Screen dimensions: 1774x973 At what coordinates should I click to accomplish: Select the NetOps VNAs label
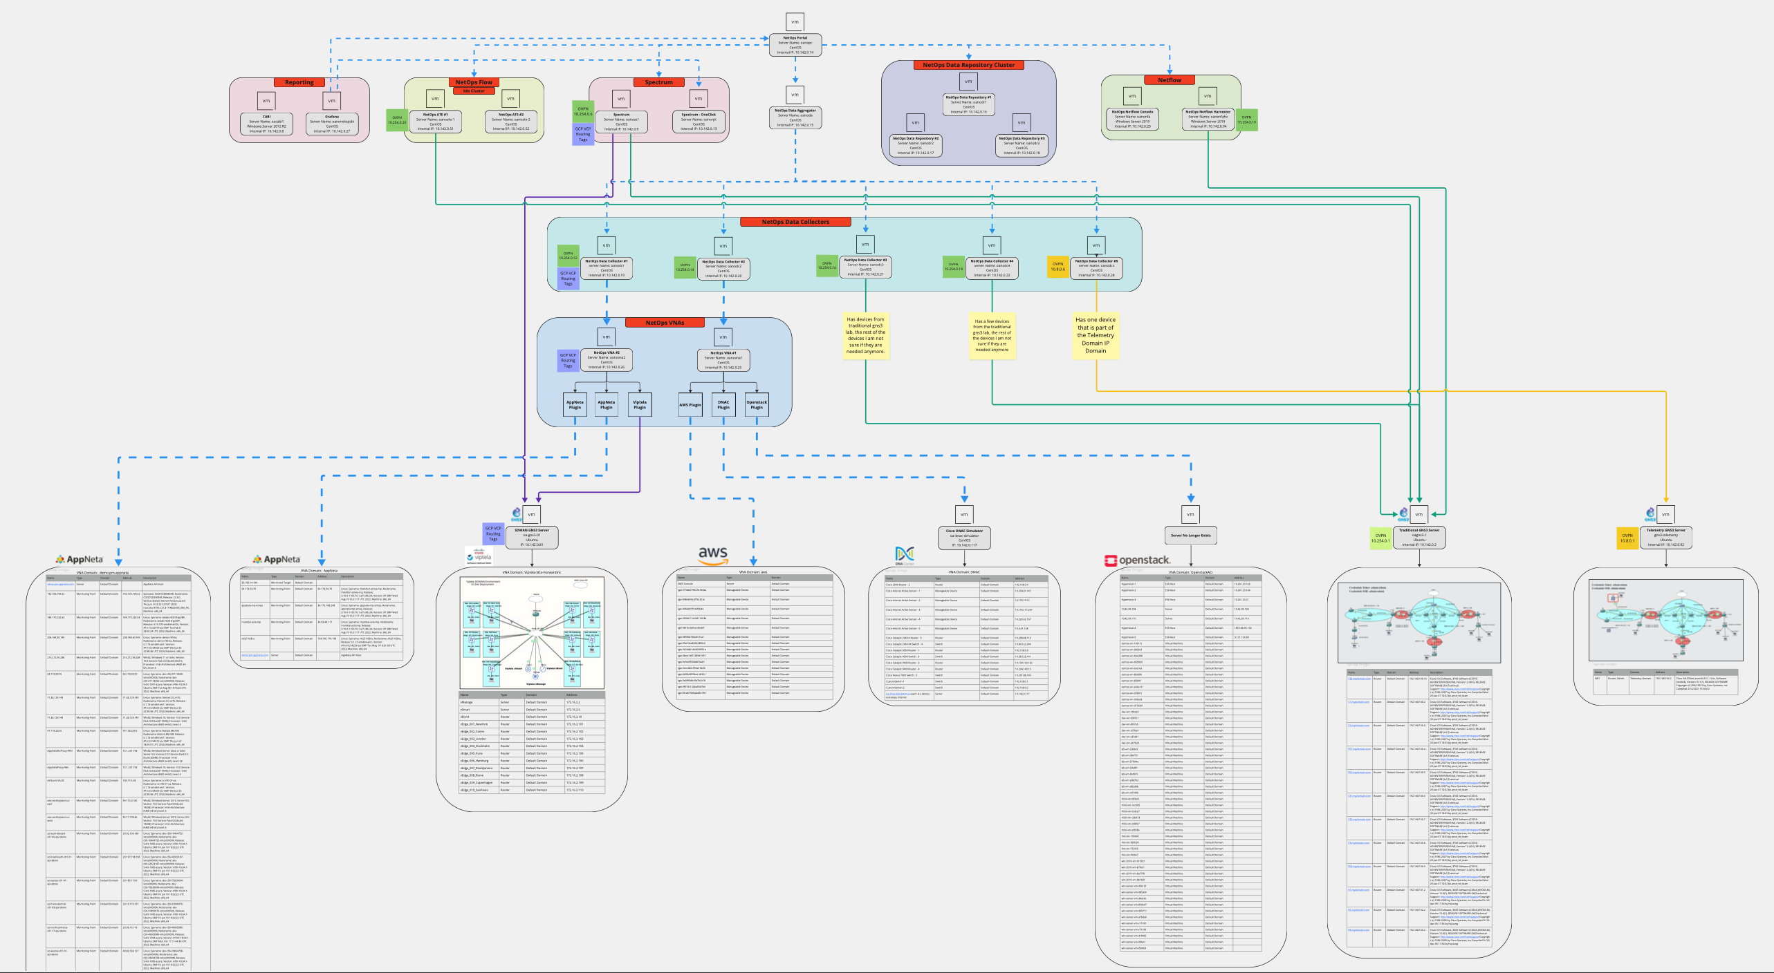coord(665,323)
